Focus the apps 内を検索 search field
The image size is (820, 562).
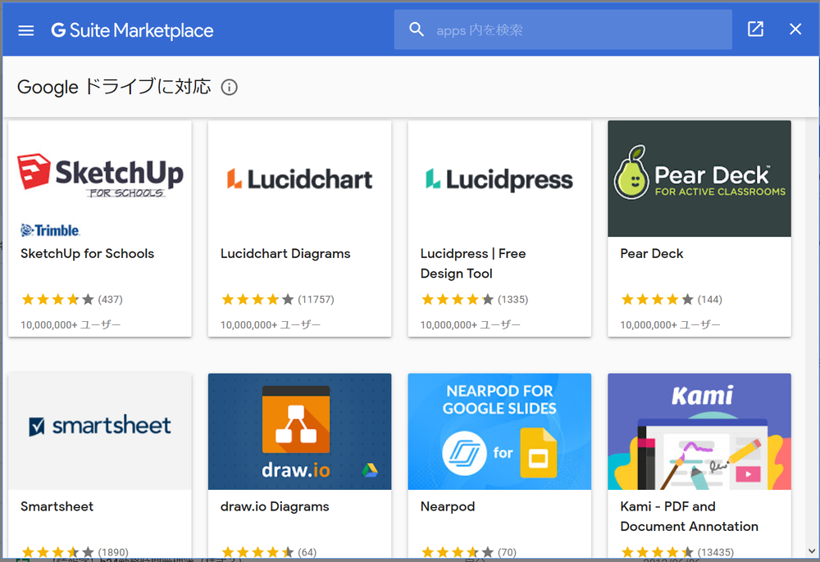click(563, 29)
